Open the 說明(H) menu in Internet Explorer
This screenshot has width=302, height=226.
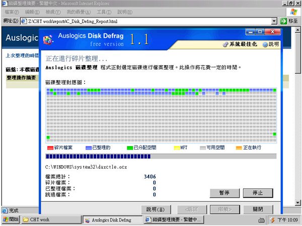pos(125,12)
